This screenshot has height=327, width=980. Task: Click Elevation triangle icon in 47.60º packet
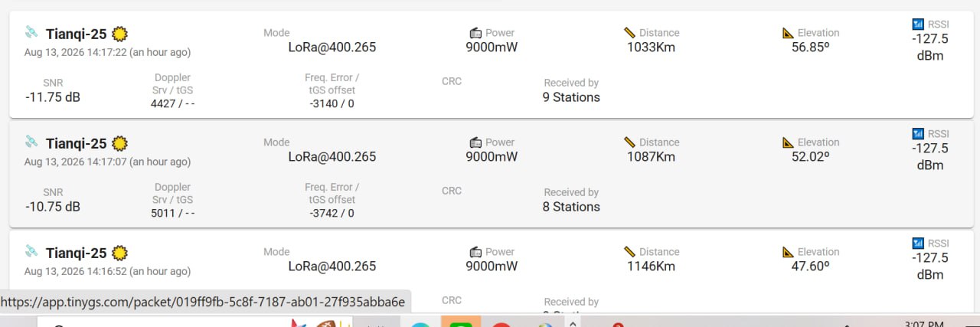pyautogui.click(x=789, y=252)
